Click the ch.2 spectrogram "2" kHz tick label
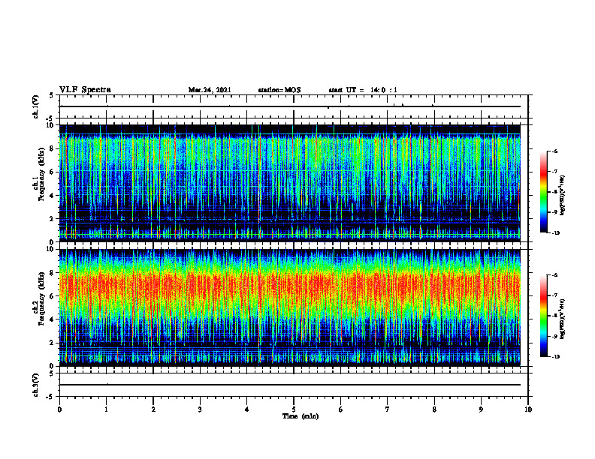The image size is (595, 459). pos(52,343)
